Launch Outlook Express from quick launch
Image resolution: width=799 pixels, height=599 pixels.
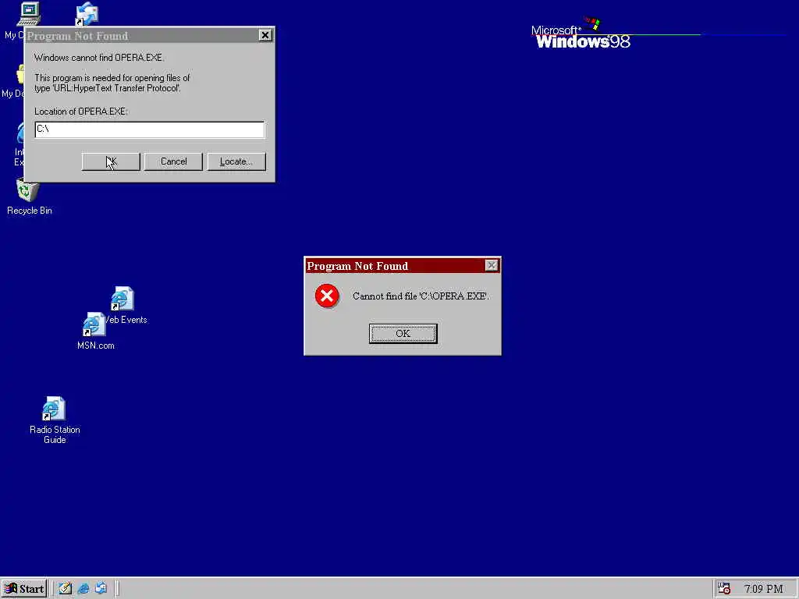tap(101, 588)
